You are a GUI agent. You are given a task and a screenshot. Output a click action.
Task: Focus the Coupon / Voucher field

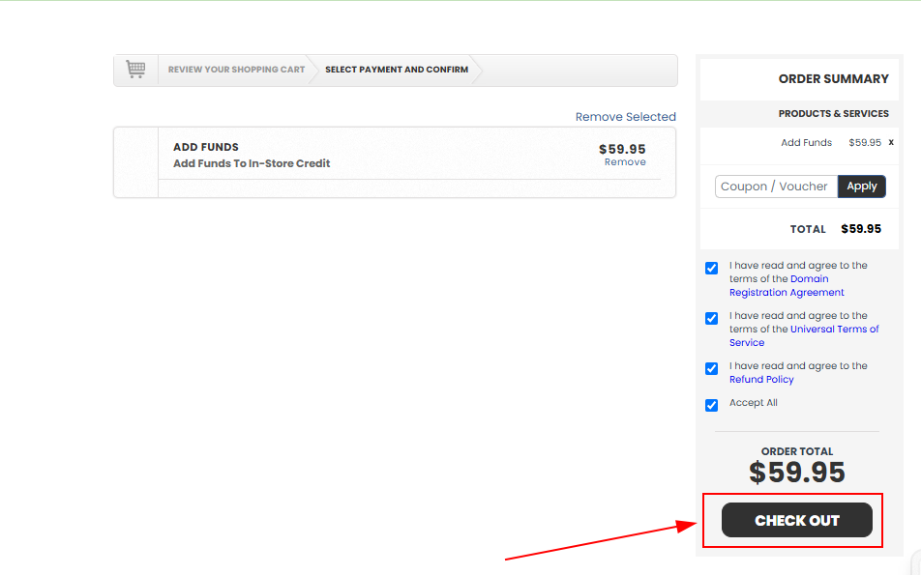click(776, 187)
